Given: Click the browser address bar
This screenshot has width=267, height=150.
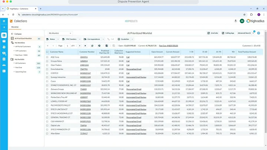Looking at the screenshot, I should coord(131,14).
